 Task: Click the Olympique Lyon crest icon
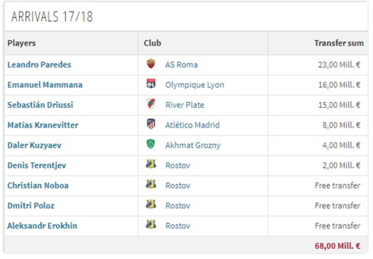(150, 84)
